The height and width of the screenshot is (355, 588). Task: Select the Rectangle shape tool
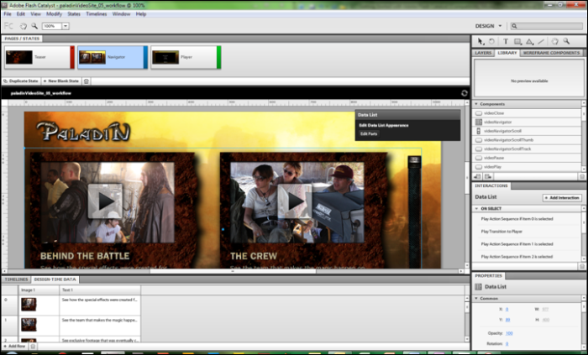(517, 42)
